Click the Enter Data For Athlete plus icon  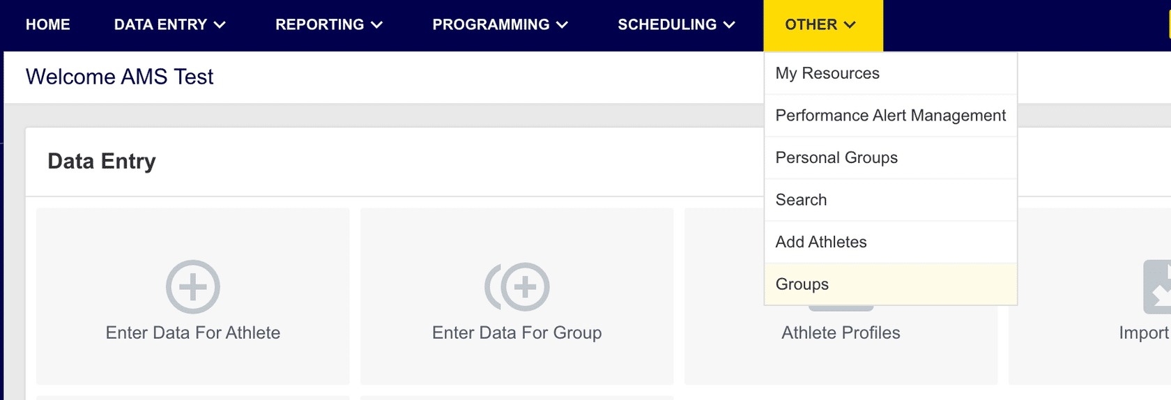click(193, 286)
